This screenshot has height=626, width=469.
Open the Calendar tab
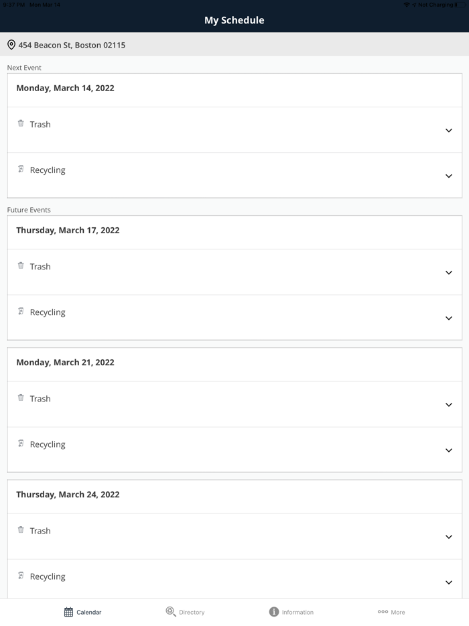[x=82, y=611]
